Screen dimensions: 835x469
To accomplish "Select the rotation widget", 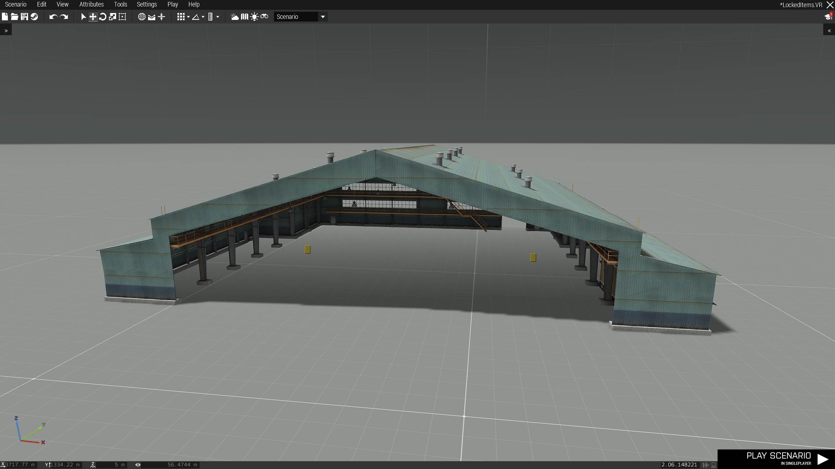I will click(x=103, y=17).
